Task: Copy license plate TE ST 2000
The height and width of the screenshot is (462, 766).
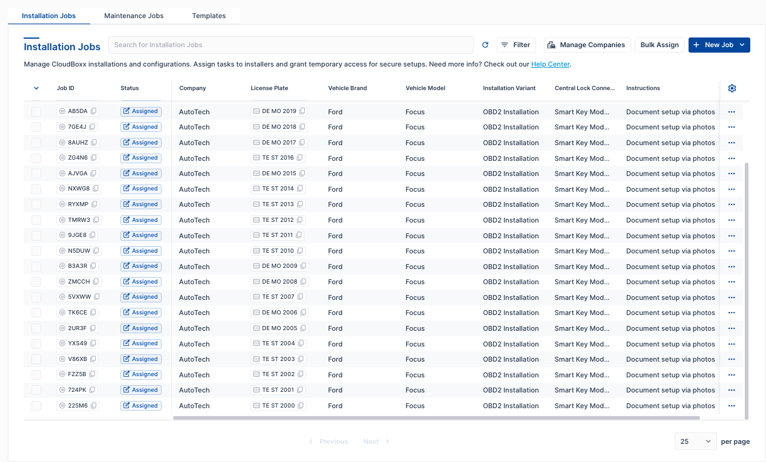Action: 301,406
